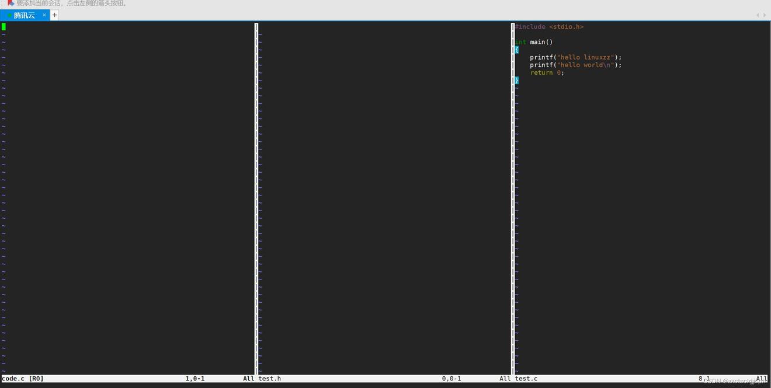Click the divider between test.h and test.c

click(x=512, y=198)
